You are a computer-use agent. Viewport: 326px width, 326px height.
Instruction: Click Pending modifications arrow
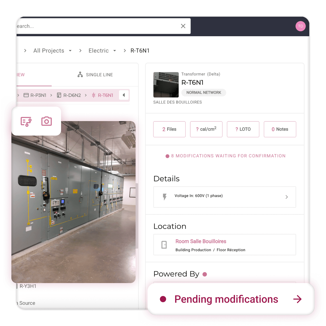coord(297,299)
